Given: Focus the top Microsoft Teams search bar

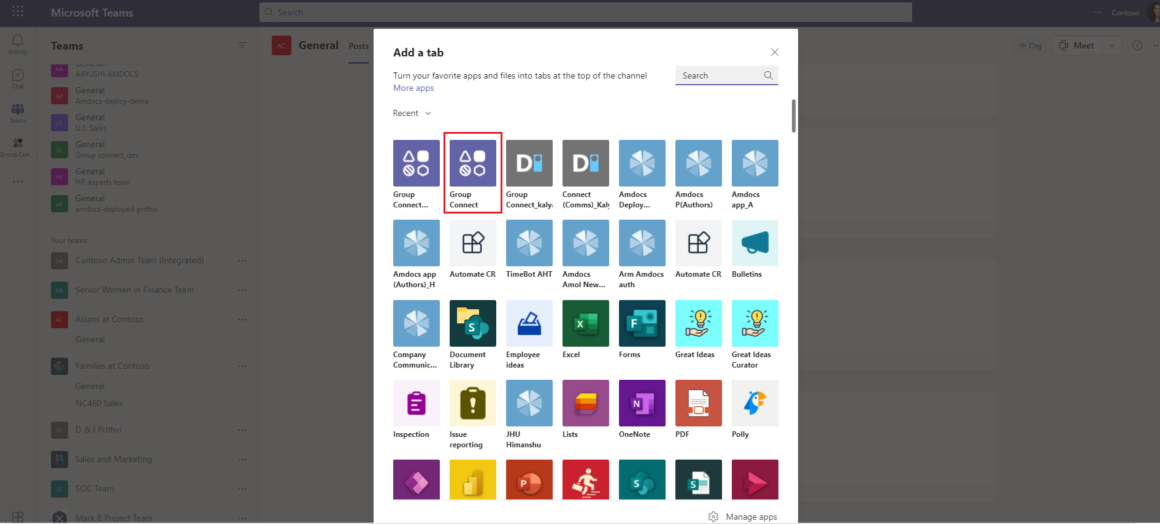Looking at the screenshot, I should pos(586,12).
